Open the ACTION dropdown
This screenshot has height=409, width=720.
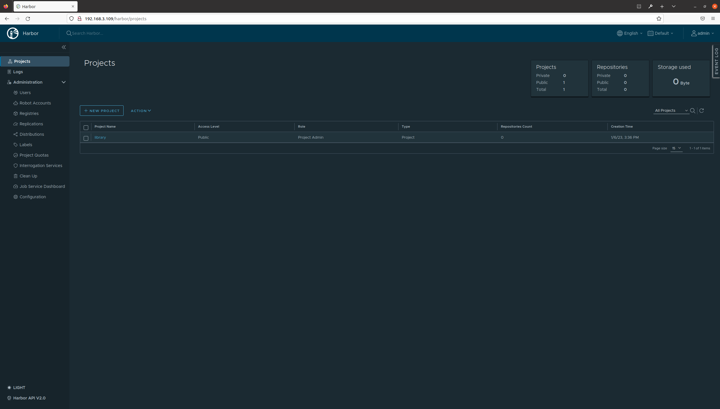coord(141,111)
